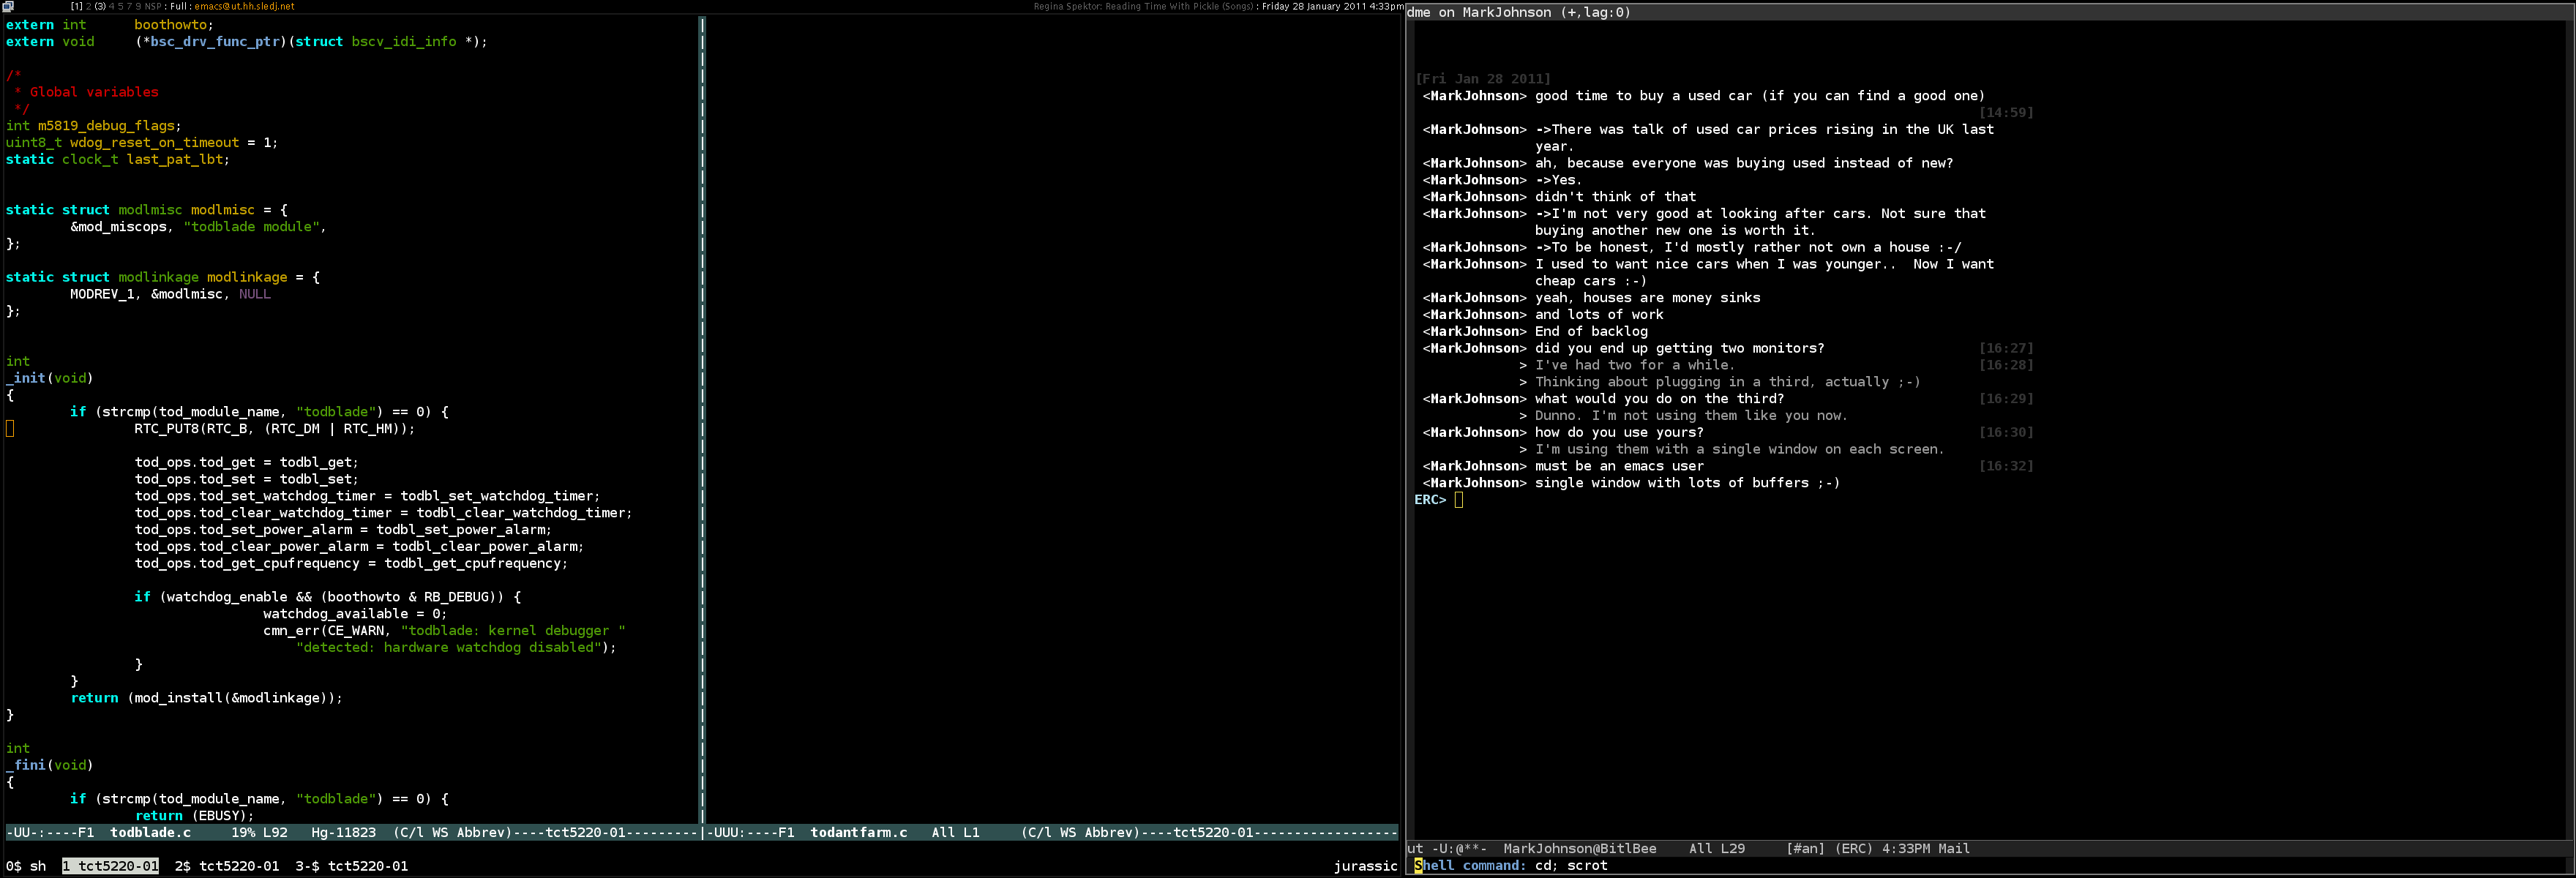Viewport: 2576px width, 878px height.
Task: Click the [#an] channel tracking indicator
Action: coord(1805,849)
